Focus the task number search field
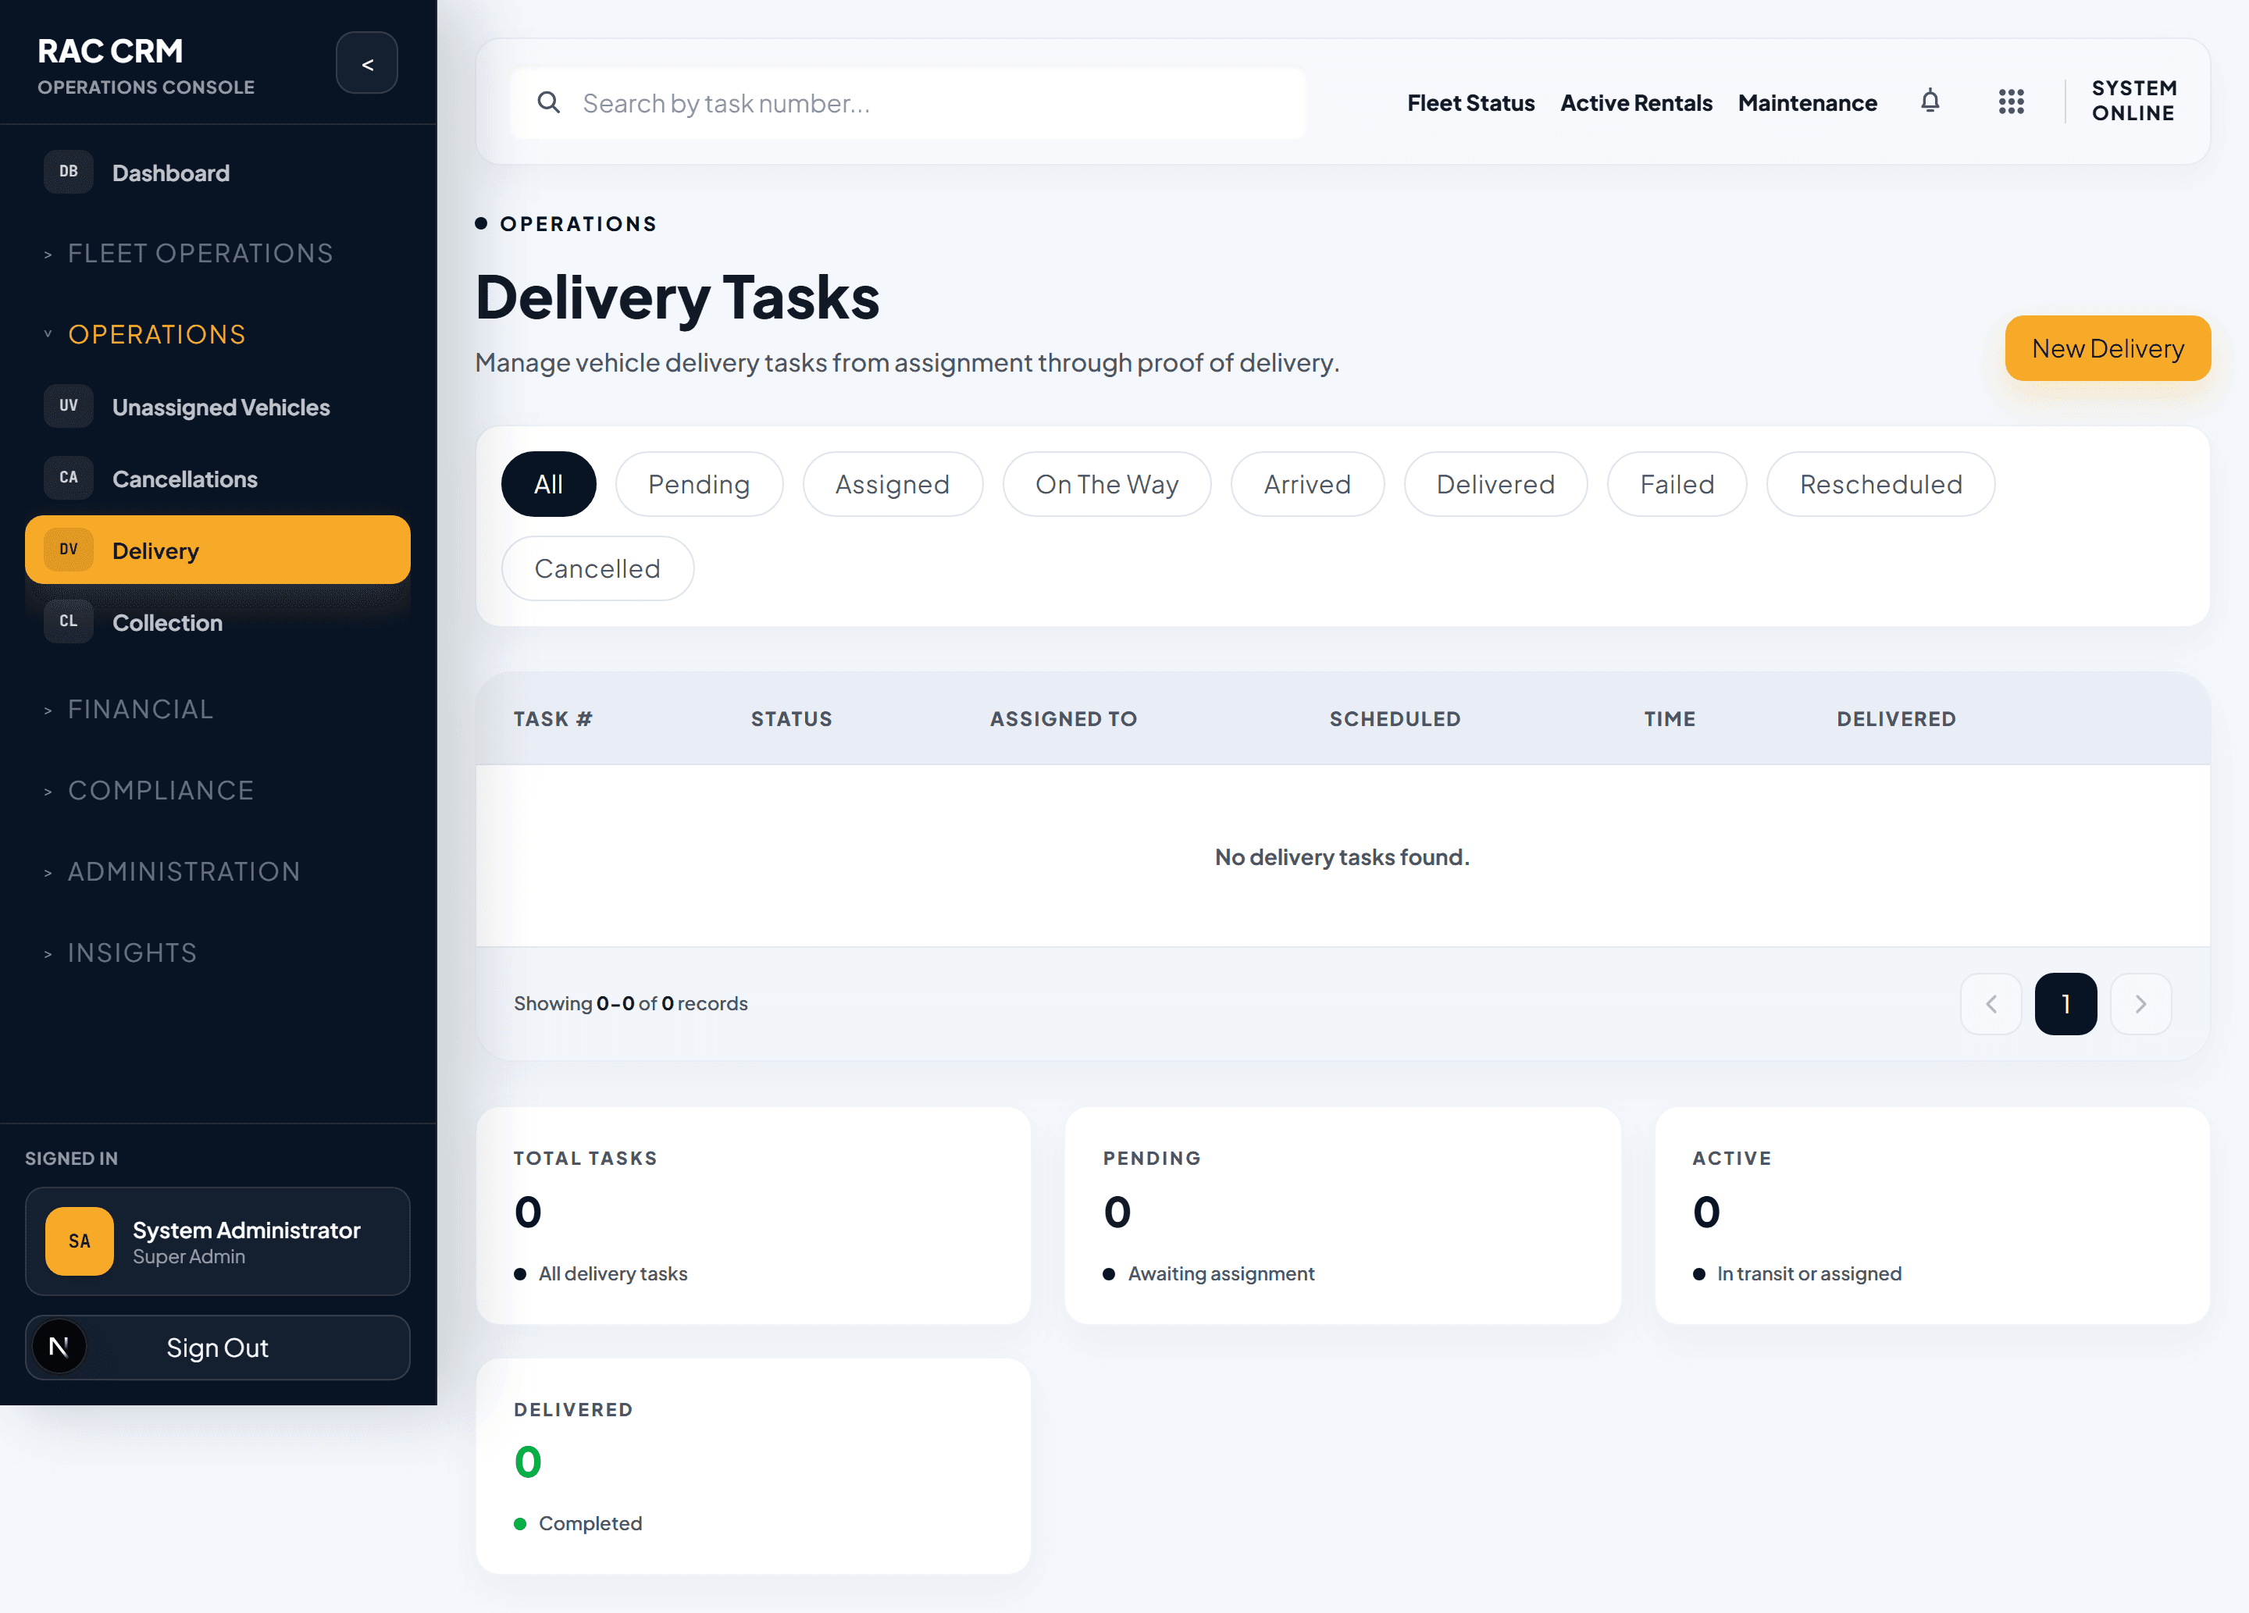 point(907,103)
